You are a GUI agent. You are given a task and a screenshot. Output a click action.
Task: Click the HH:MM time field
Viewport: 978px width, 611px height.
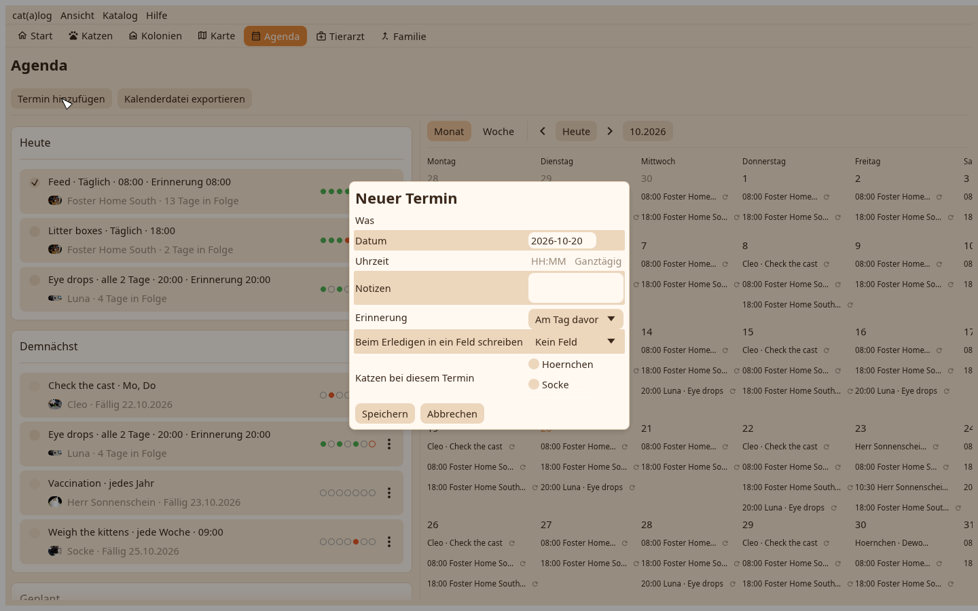point(548,261)
